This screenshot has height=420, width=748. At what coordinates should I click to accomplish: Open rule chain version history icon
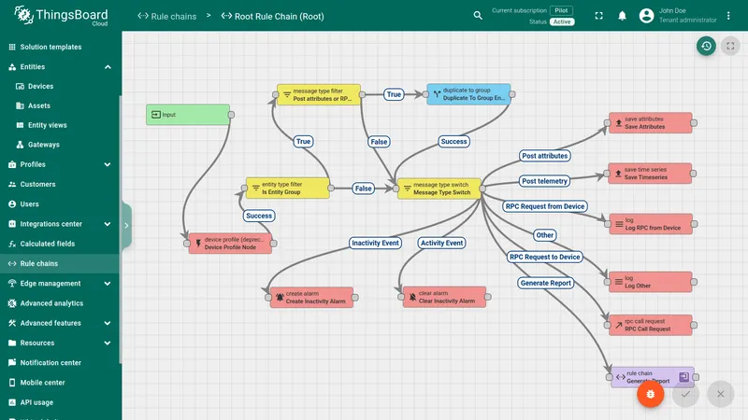[x=706, y=46]
